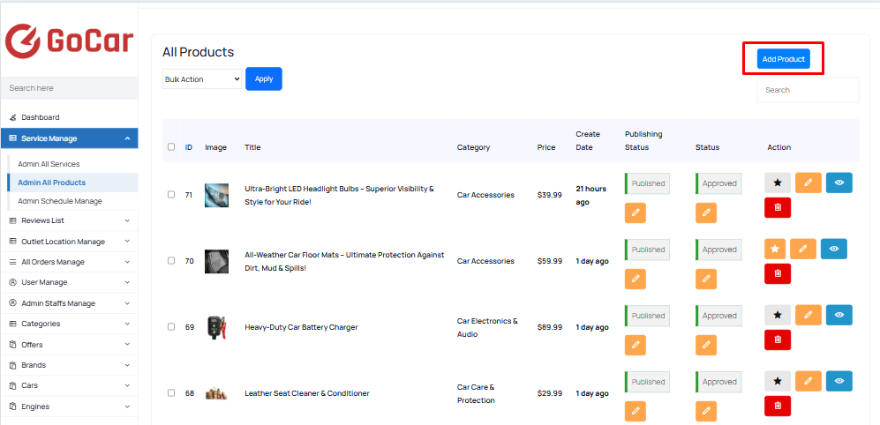Open Admin All Services in sidebar
This screenshot has height=425, width=880.
[49, 164]
